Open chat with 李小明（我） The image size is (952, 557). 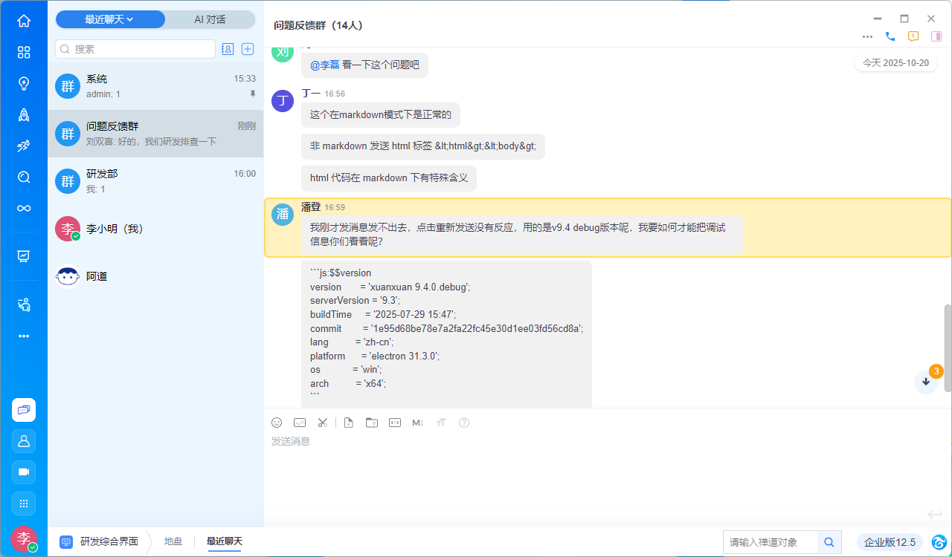155,229
